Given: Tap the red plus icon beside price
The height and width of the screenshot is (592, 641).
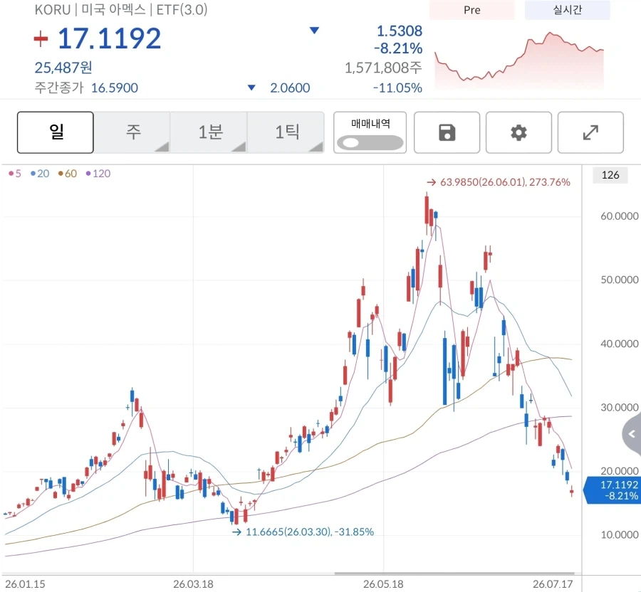Looking at the screenshot, I should click(41, 39).
